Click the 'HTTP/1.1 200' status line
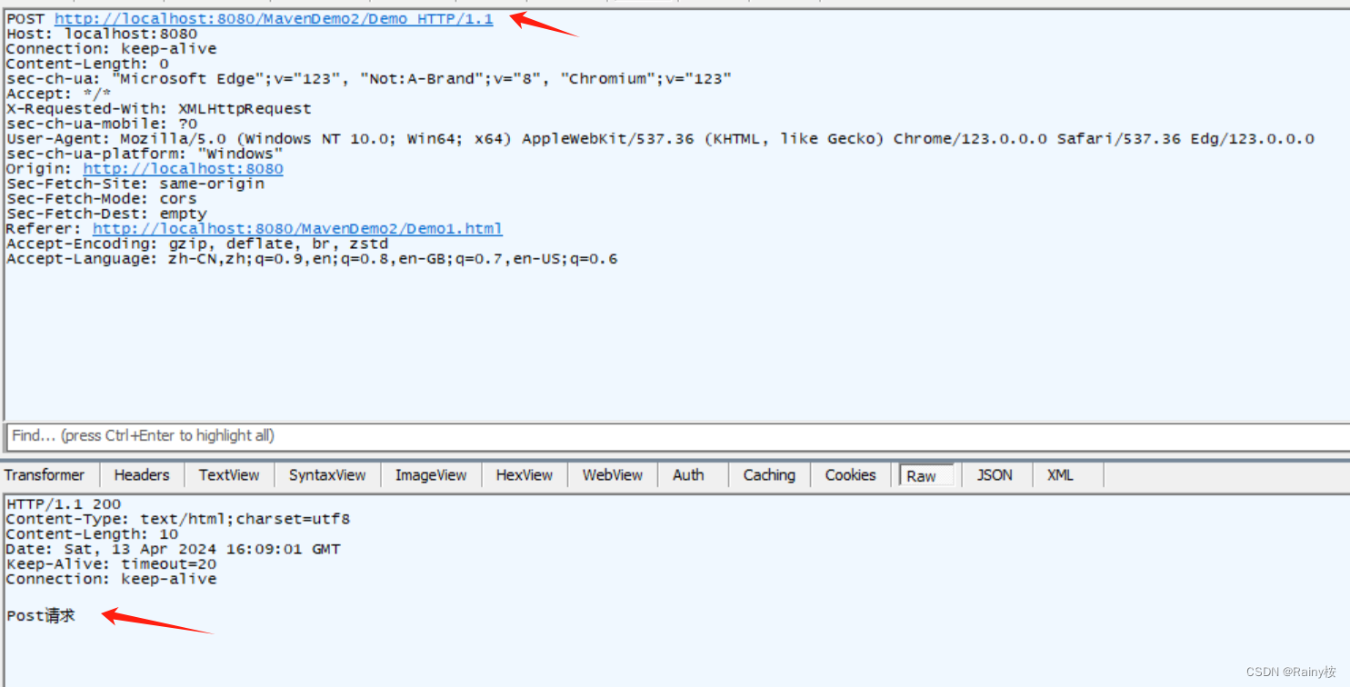1350x687 pixels. coord(64,504)
